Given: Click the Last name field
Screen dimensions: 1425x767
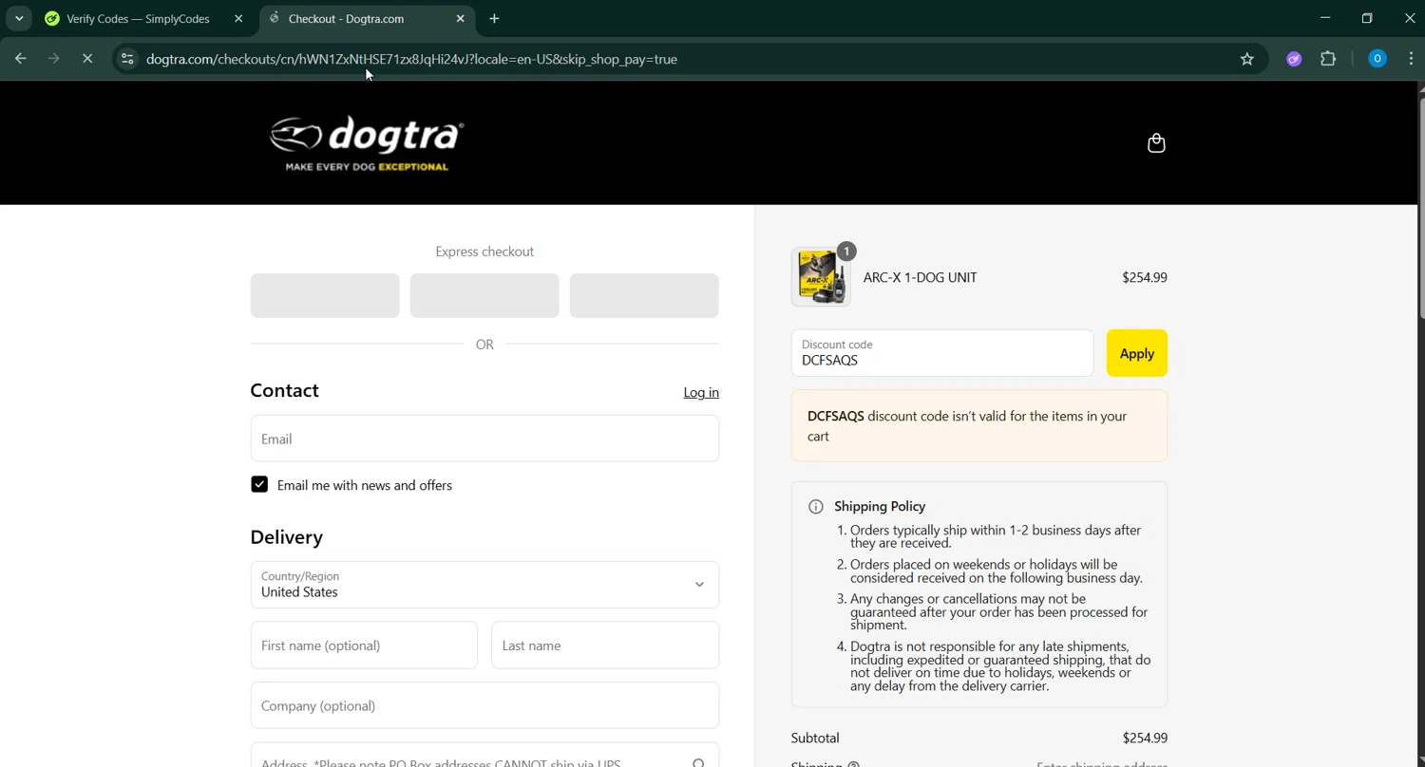Looking at the screenshot, I should [605, 645].
